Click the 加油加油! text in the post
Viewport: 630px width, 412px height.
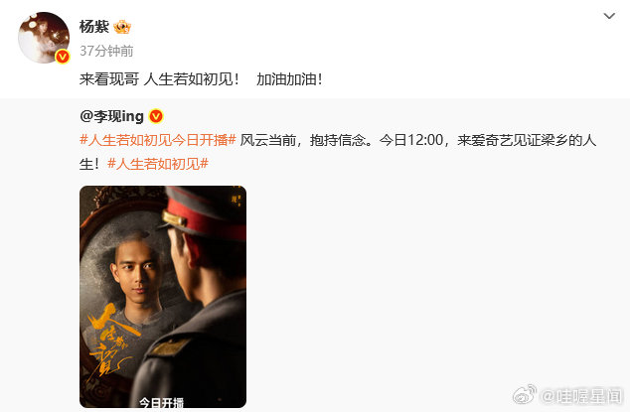(x=289, y=79)
